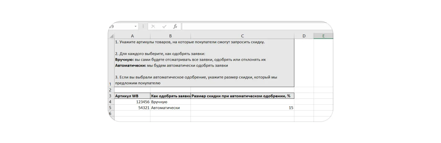Click the cell containing 123456
This screenshot has width=441, height=143.
click(x=132, y=102)
